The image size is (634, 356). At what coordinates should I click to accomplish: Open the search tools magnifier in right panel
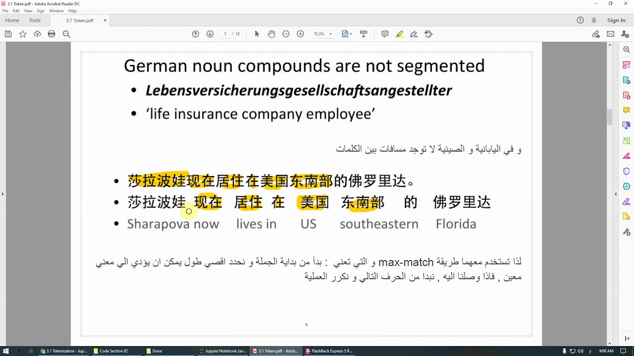tap(626, 50)
